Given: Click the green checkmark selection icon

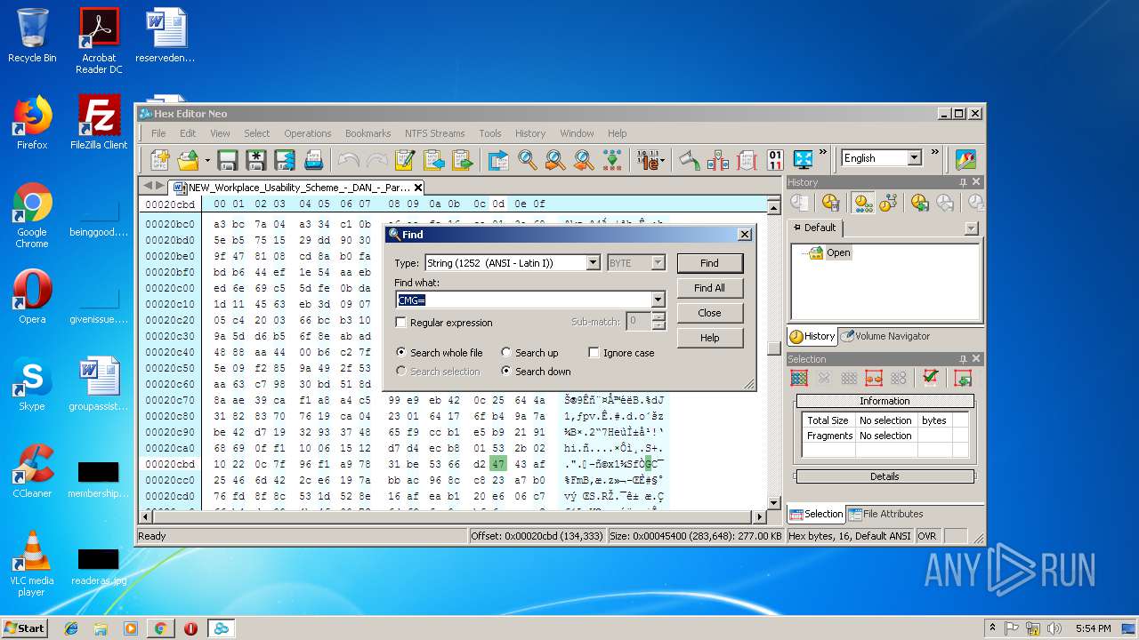Looking at the screenshot, I should (x=930, y=378).
